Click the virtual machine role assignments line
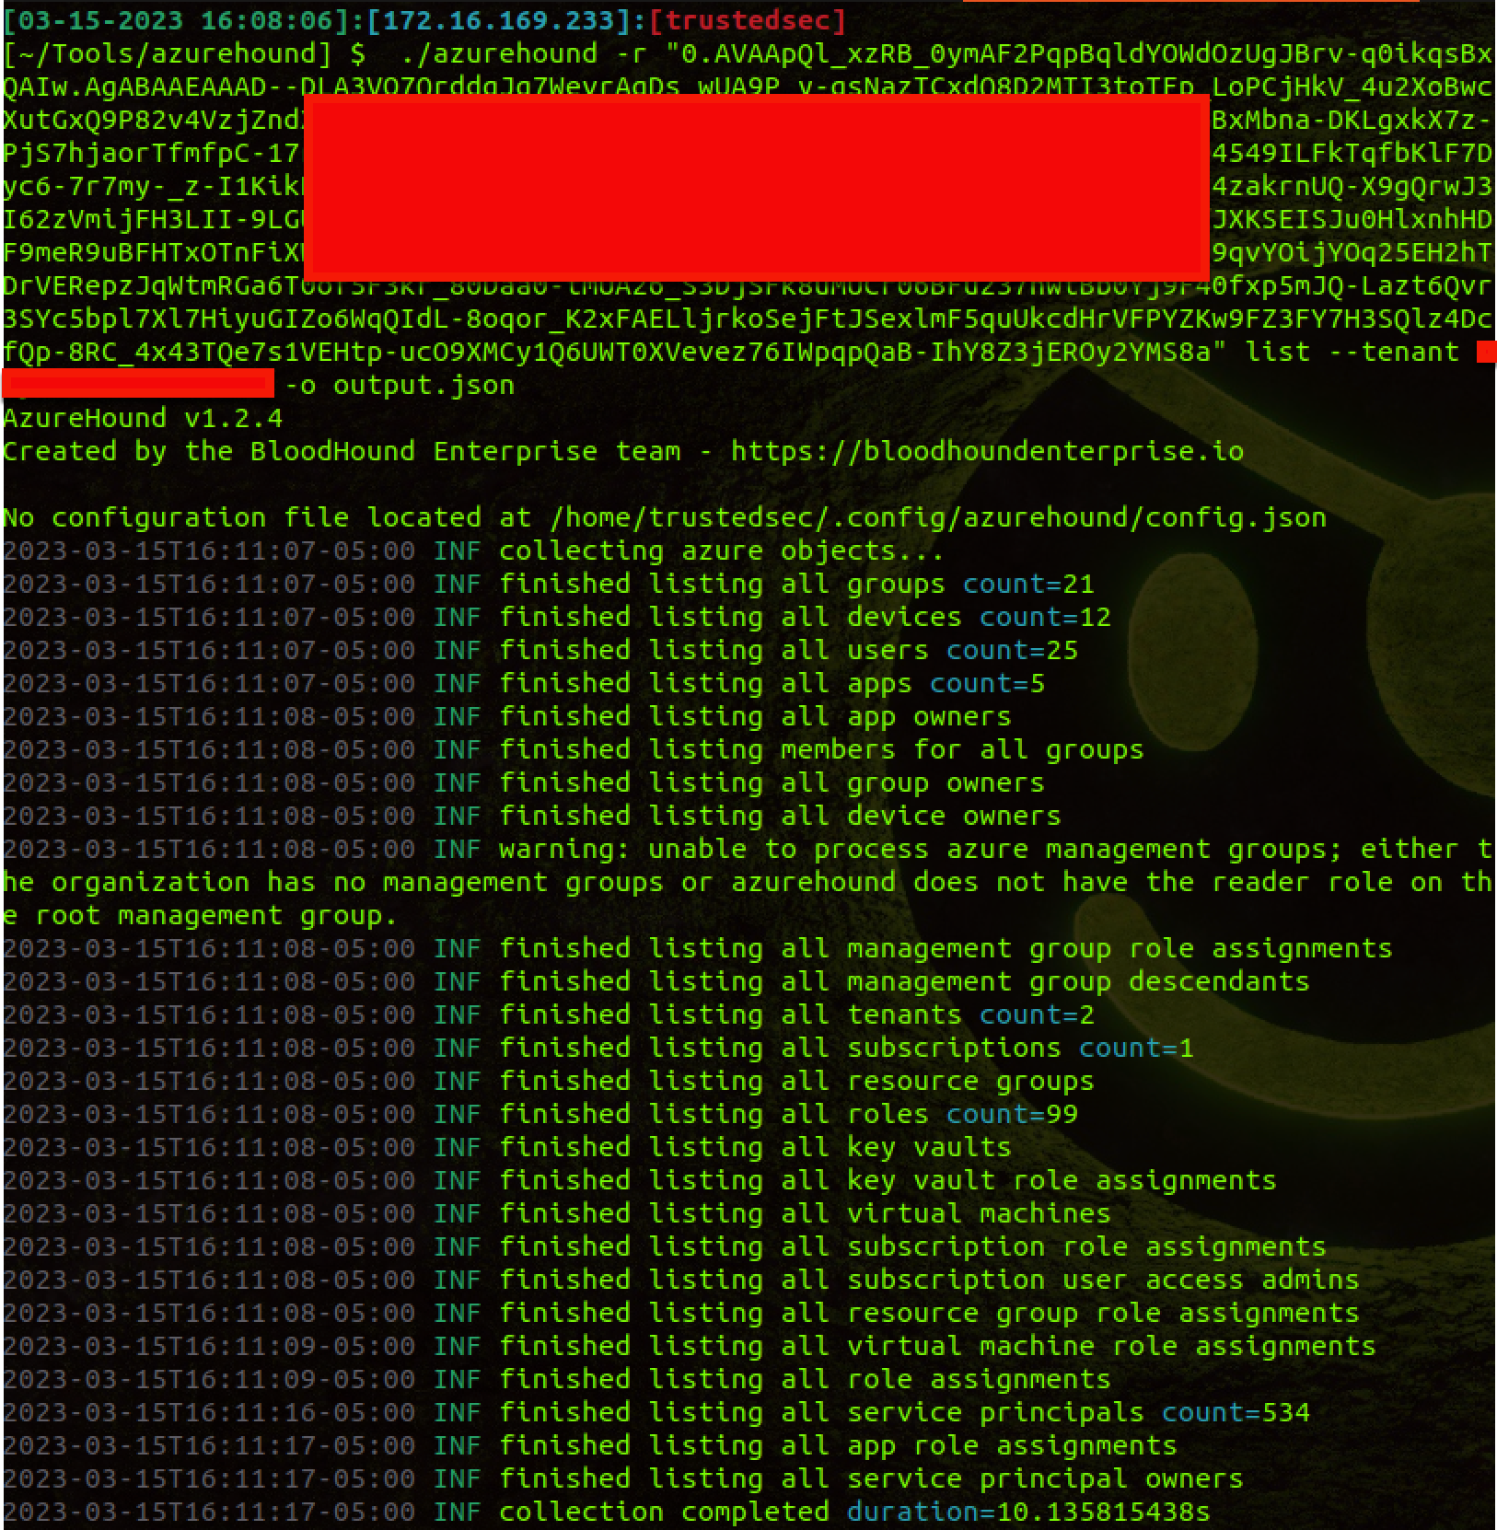This screenshot has height=1530, width=1497. [937, 1346]
